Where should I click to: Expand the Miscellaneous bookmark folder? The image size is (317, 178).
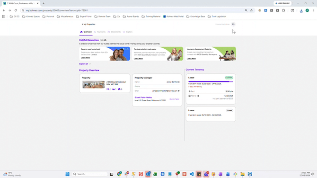(65, 17)
